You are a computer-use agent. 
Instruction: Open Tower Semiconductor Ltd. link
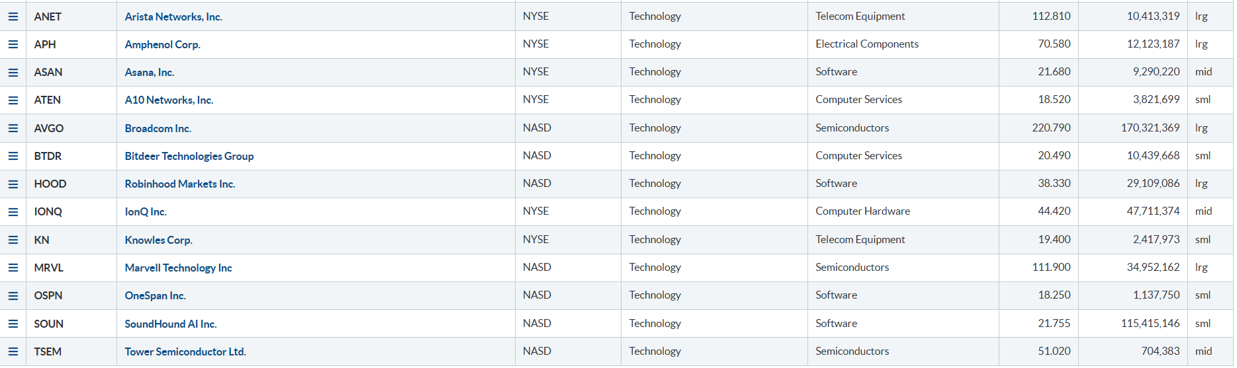tap(185, 351)
